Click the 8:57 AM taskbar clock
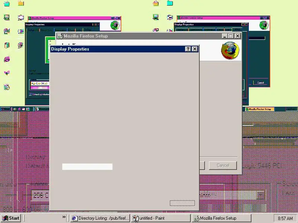 point(285,219)
